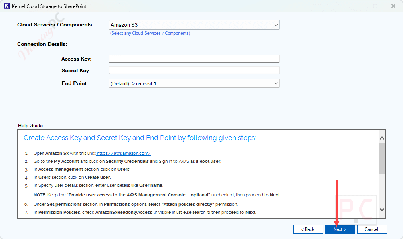Screen dimensions: 403x239
Task: Focus the Access Key input field
Action: coord(194,59)
